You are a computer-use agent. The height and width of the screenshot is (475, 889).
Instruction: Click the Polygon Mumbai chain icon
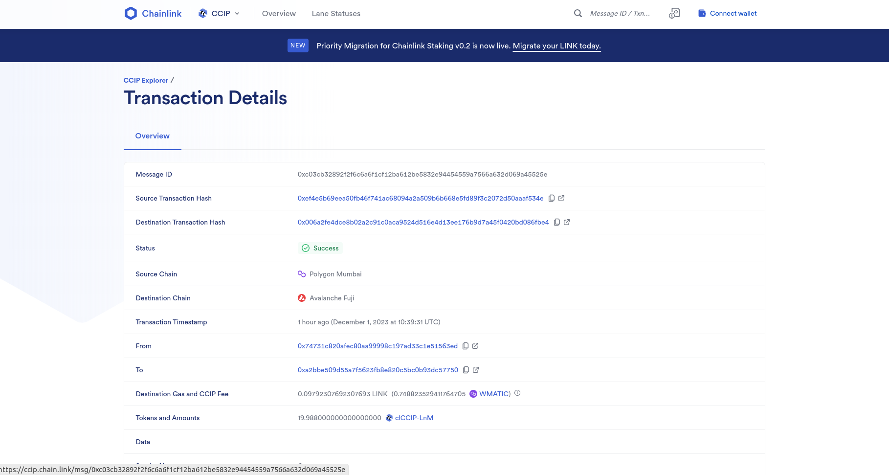pyautogui.click(x=302, y=274)
